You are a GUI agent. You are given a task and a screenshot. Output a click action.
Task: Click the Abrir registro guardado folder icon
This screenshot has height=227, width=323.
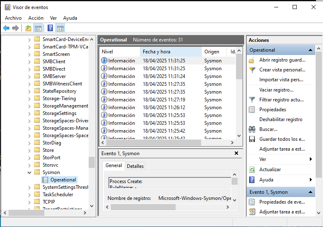[252, 60]
